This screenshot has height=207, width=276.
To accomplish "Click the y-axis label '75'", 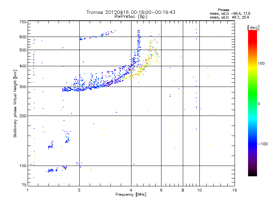I will (24, 185).
